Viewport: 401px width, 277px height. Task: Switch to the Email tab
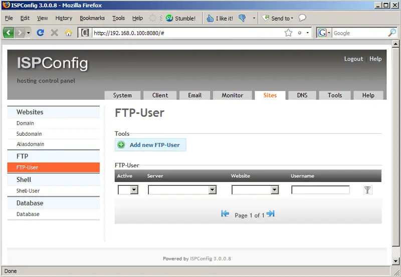pyautogui.click(x=195, y=95)
